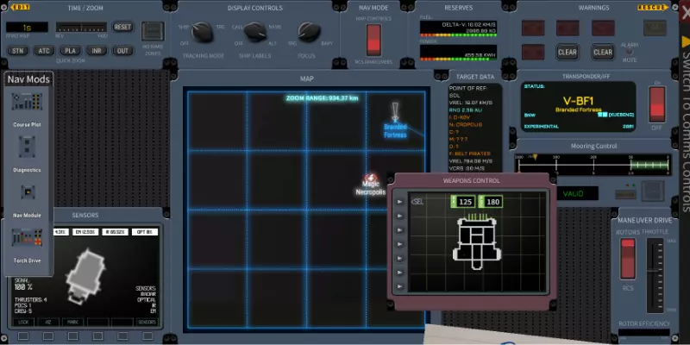
Task: Toggle the No Nav Zones button
Action: coord(153,31)
